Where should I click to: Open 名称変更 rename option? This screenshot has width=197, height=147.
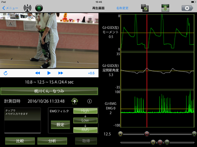tap(122, 8)
